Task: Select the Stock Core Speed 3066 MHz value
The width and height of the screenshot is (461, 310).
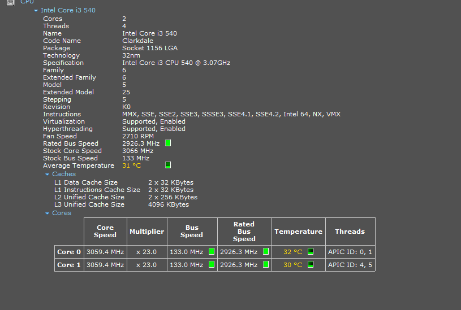Action: tap(138, 151)
